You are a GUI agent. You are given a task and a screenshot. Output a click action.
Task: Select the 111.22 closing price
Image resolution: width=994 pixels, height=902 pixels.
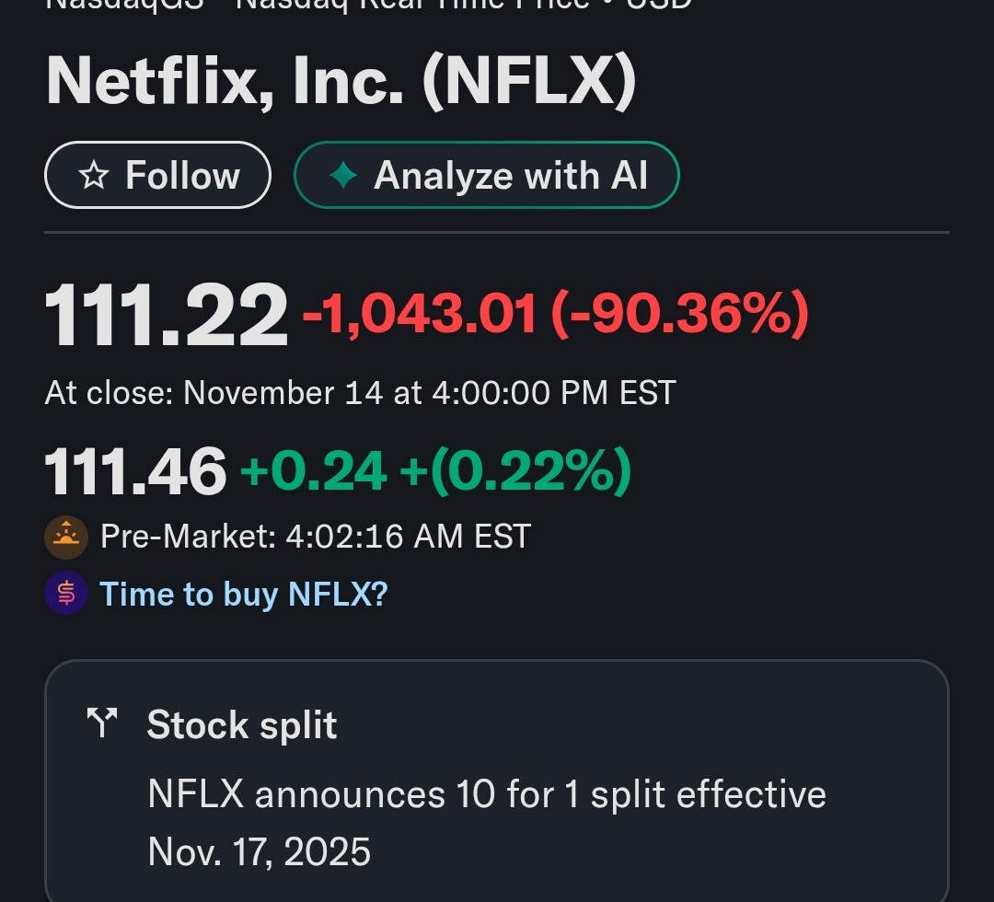tap(166, 316)
